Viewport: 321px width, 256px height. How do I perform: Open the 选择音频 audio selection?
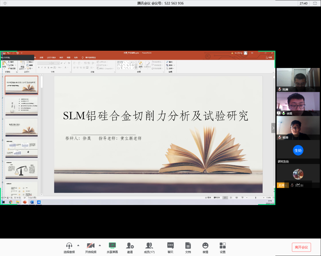(x=69, y=248)
